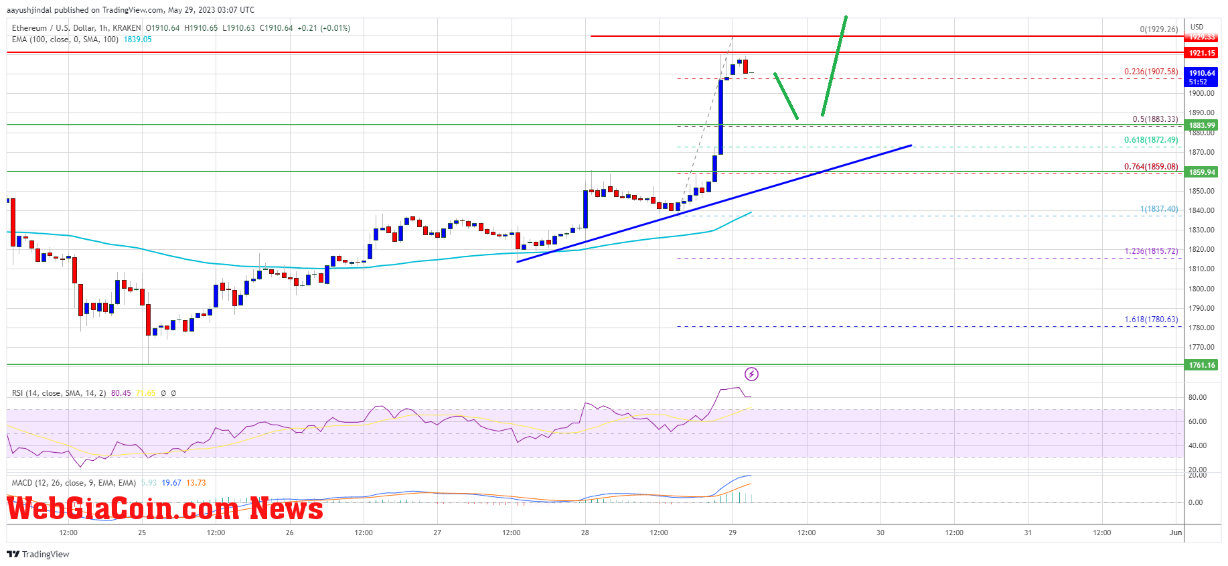The height and width of the screenshot is (566, 1228).
Task: Click the Fibonacci label 1(1837.40)
Action: click(1159, 209)
